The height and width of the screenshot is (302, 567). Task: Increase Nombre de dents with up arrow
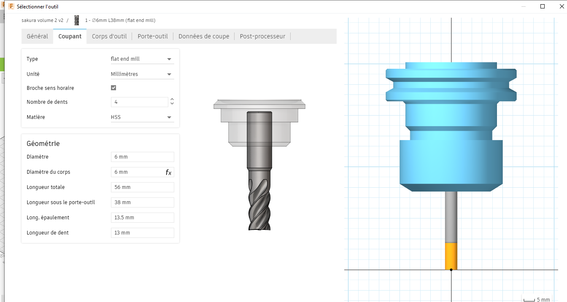tap(172, 100)
